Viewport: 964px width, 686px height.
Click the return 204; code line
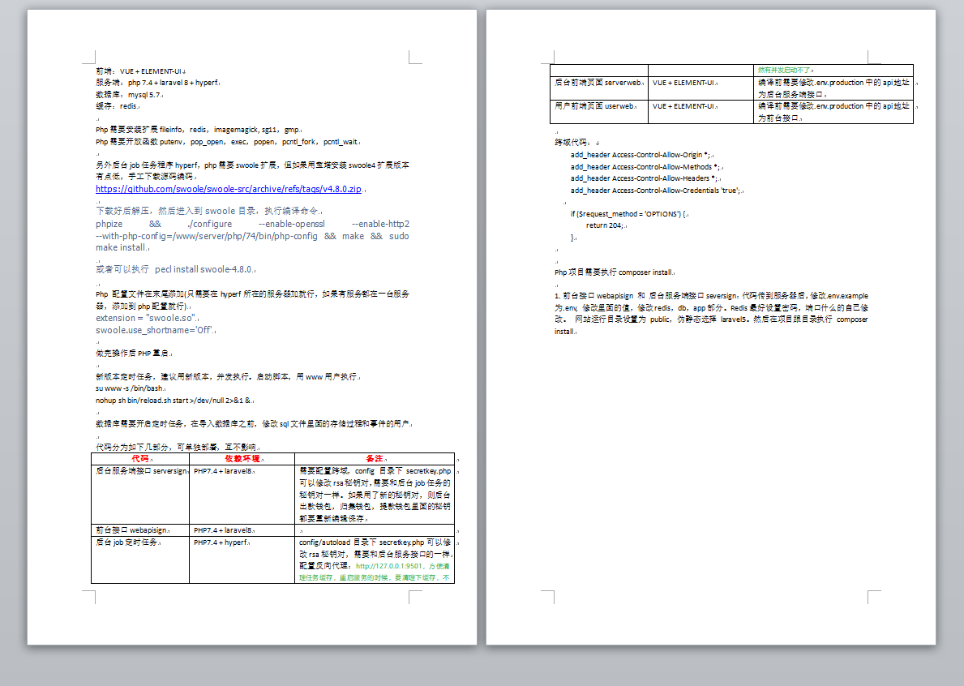605,225
